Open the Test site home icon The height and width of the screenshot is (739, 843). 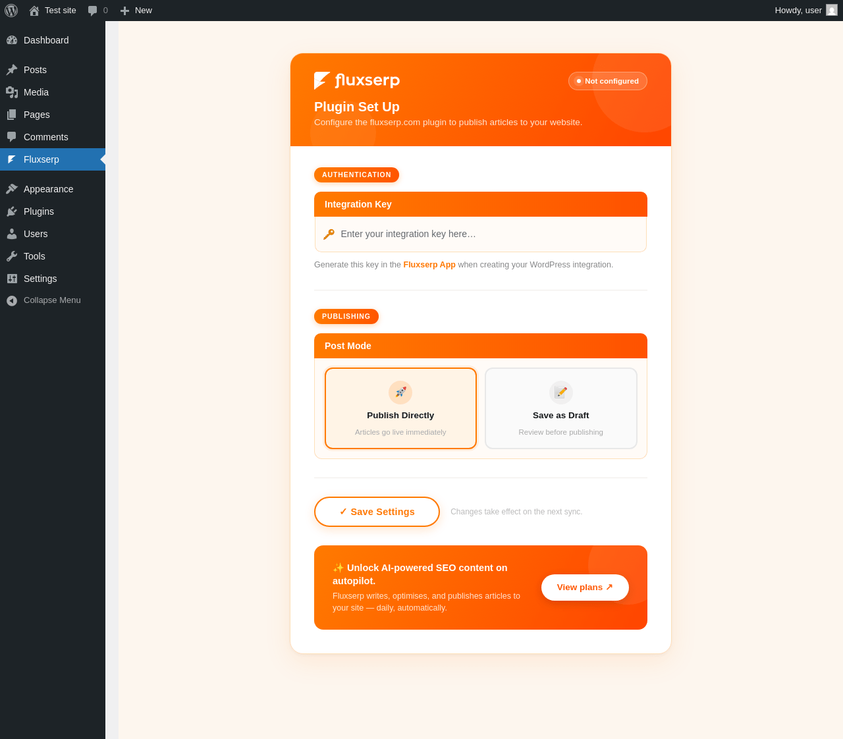click(x=34, y=11)
